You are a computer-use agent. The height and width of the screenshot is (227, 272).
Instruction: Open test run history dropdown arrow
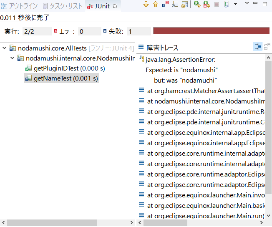235,4
